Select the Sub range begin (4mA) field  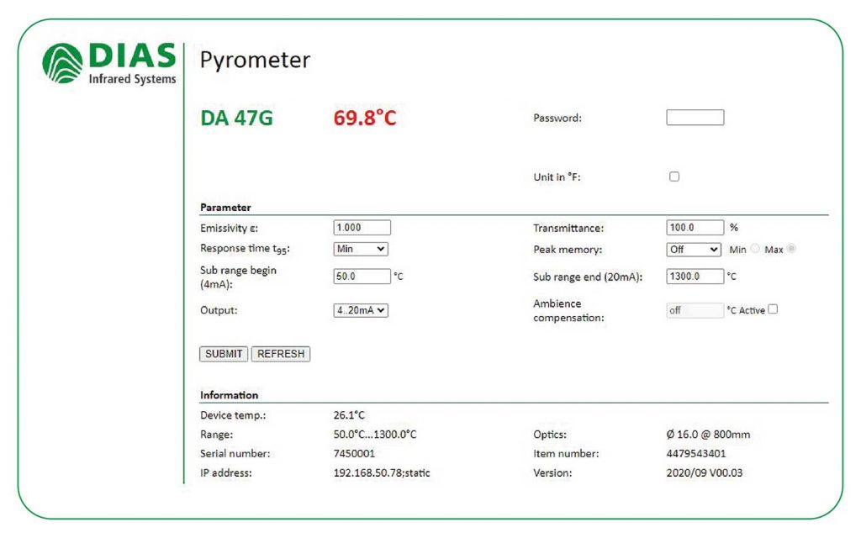[360, 277]
